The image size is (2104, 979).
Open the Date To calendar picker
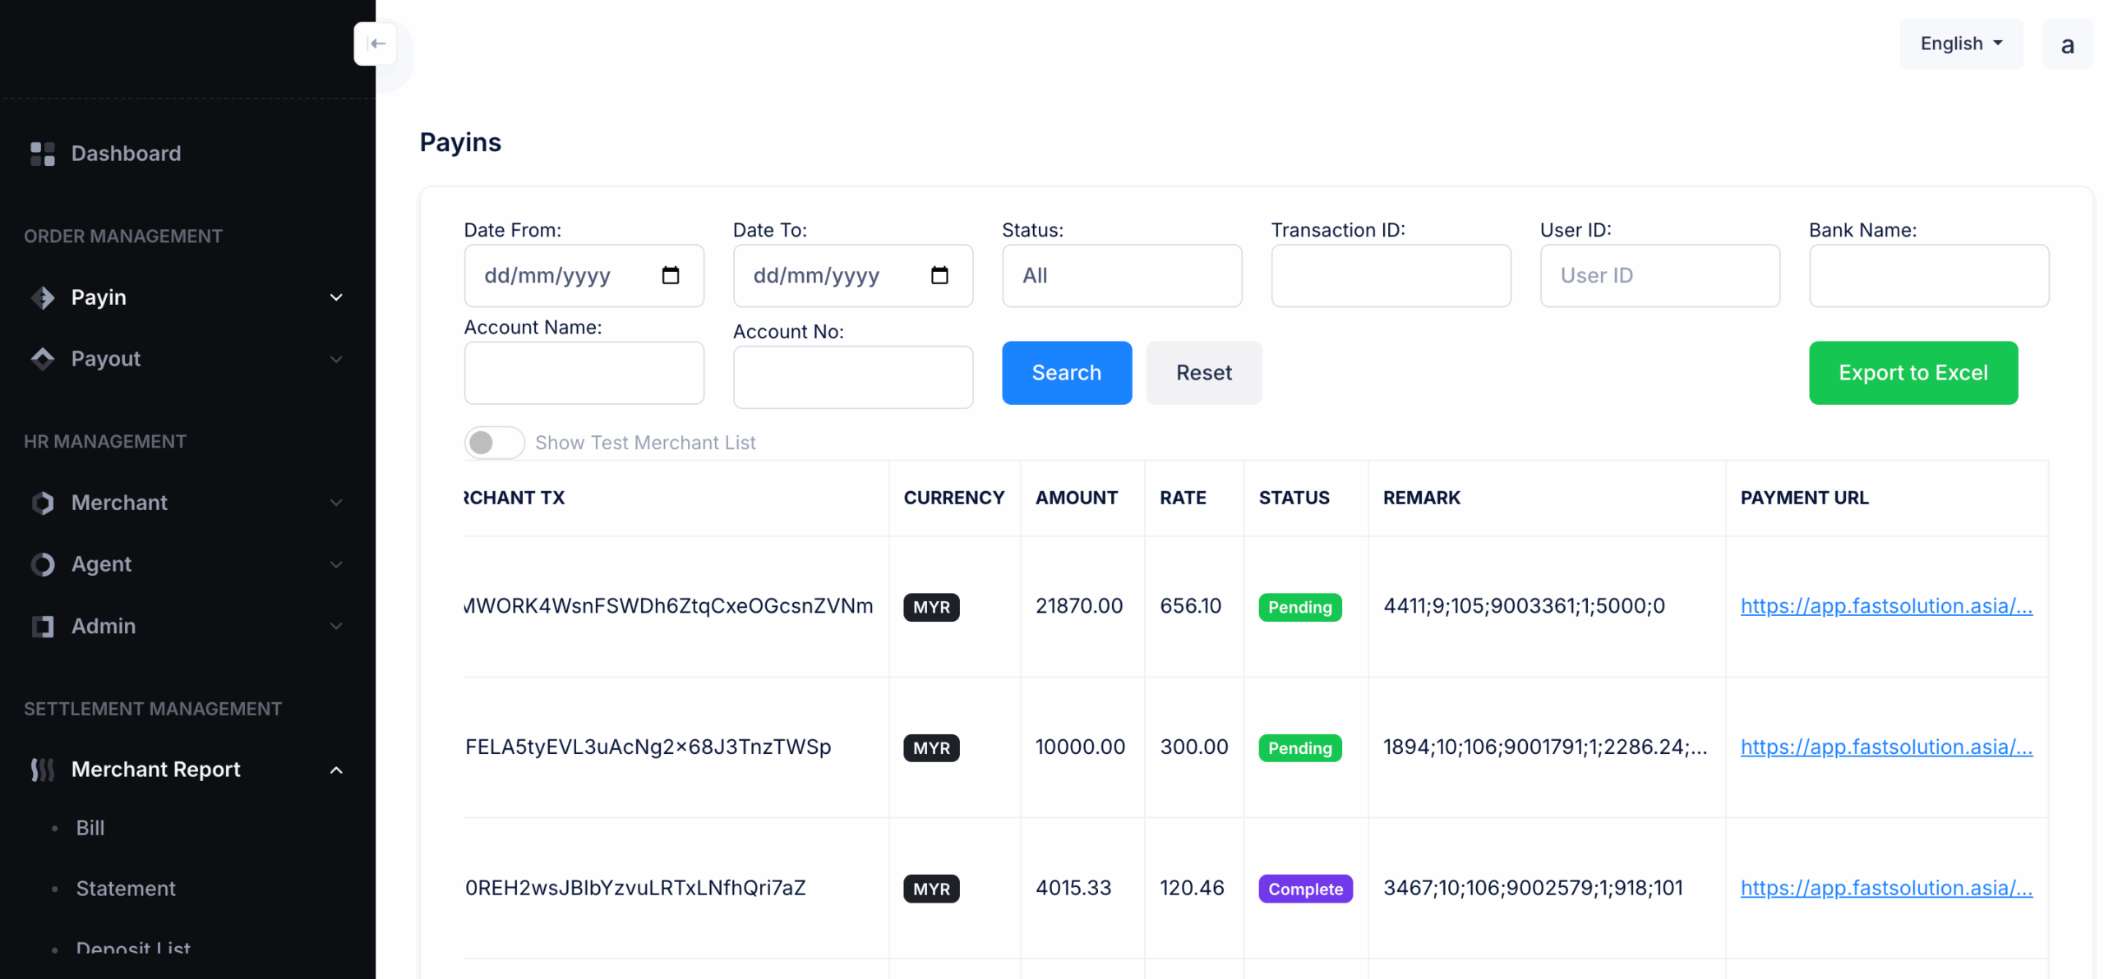point(939,275)
